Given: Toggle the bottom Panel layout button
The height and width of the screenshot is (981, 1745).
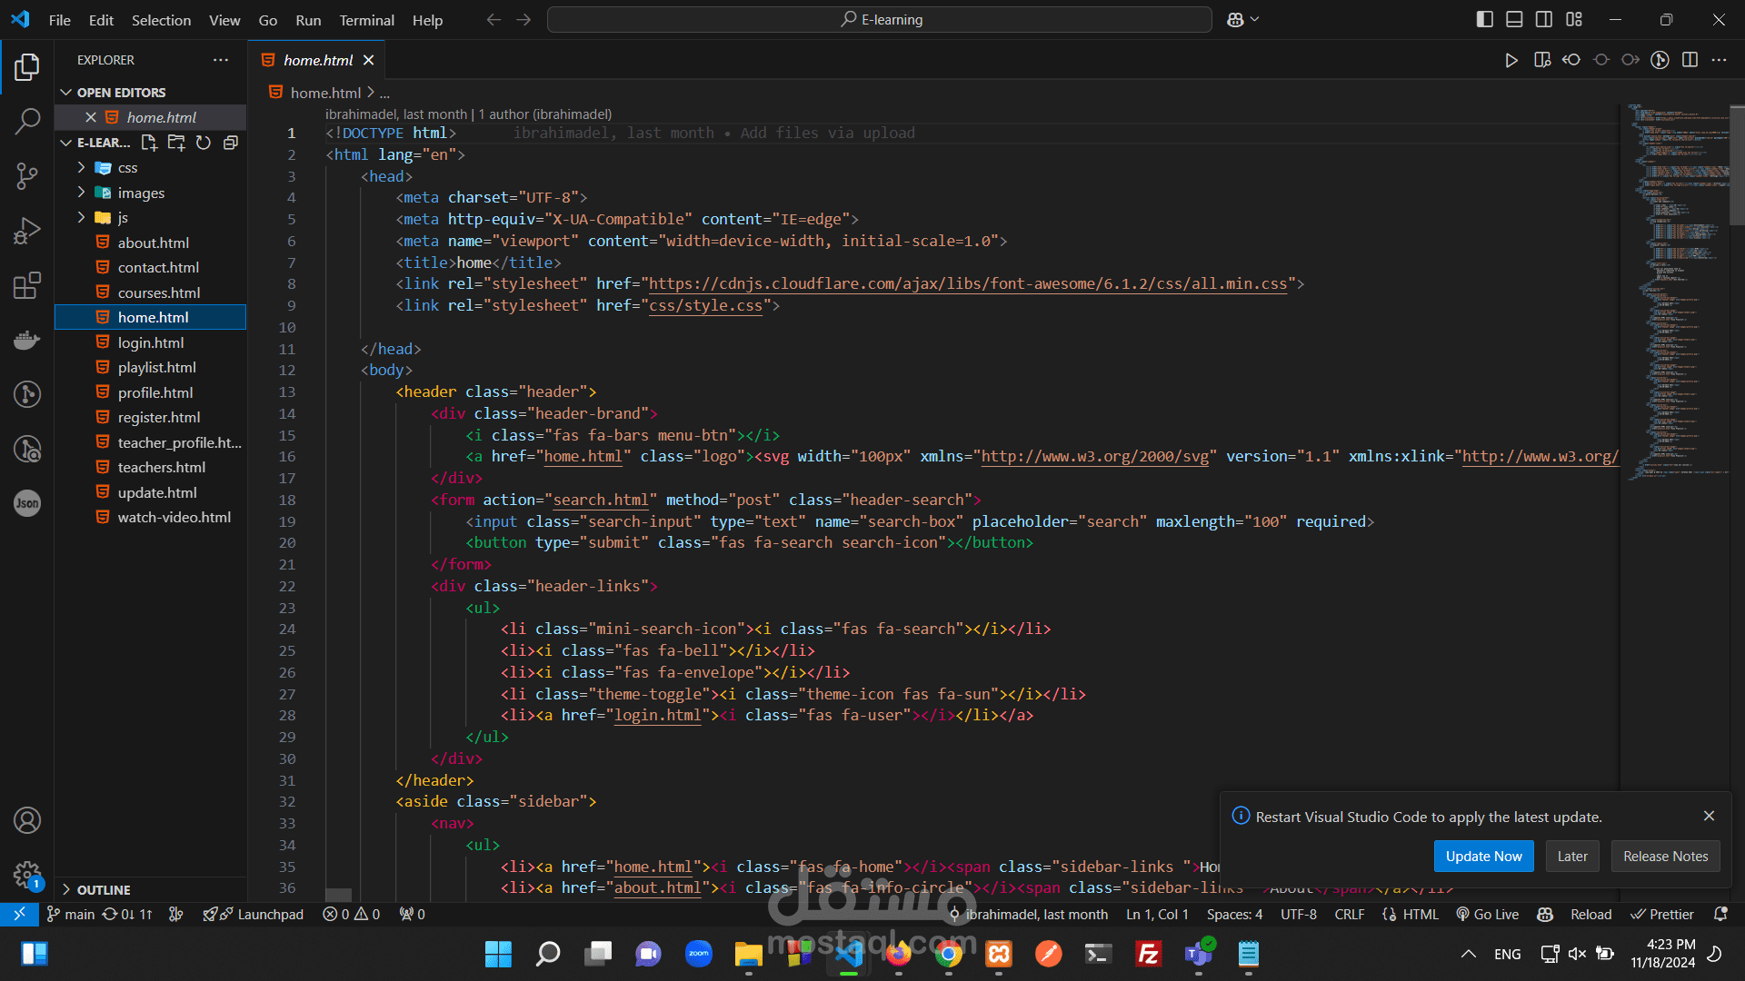Looking at the screenshot, I should [x=1514, y=19].
